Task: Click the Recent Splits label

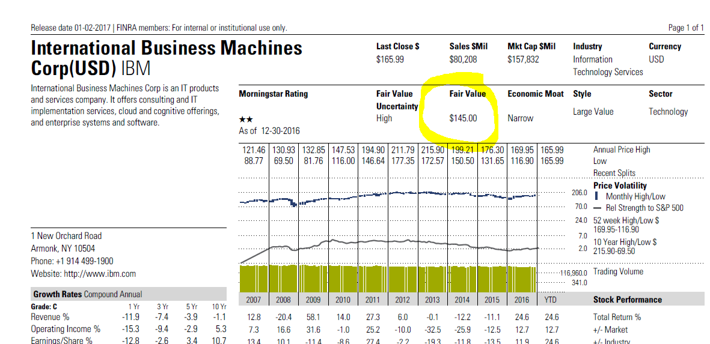Action: pos(614,173)
